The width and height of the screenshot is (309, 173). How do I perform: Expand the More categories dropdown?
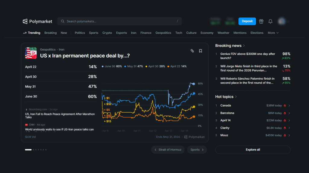[273, 33]
